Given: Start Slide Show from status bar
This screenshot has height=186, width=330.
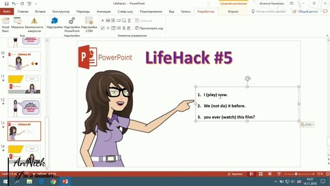Looking at the screenshot, I should click(x=279, y=174).
